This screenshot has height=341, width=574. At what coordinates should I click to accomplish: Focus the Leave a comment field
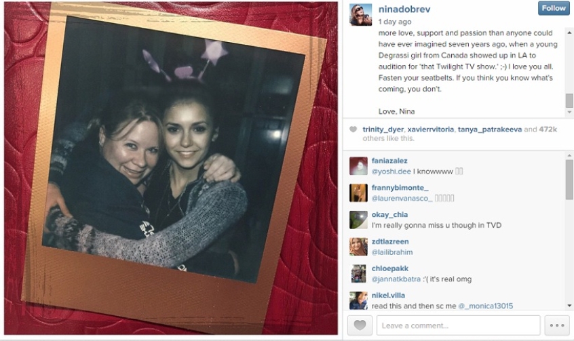(x=459, y=325)
